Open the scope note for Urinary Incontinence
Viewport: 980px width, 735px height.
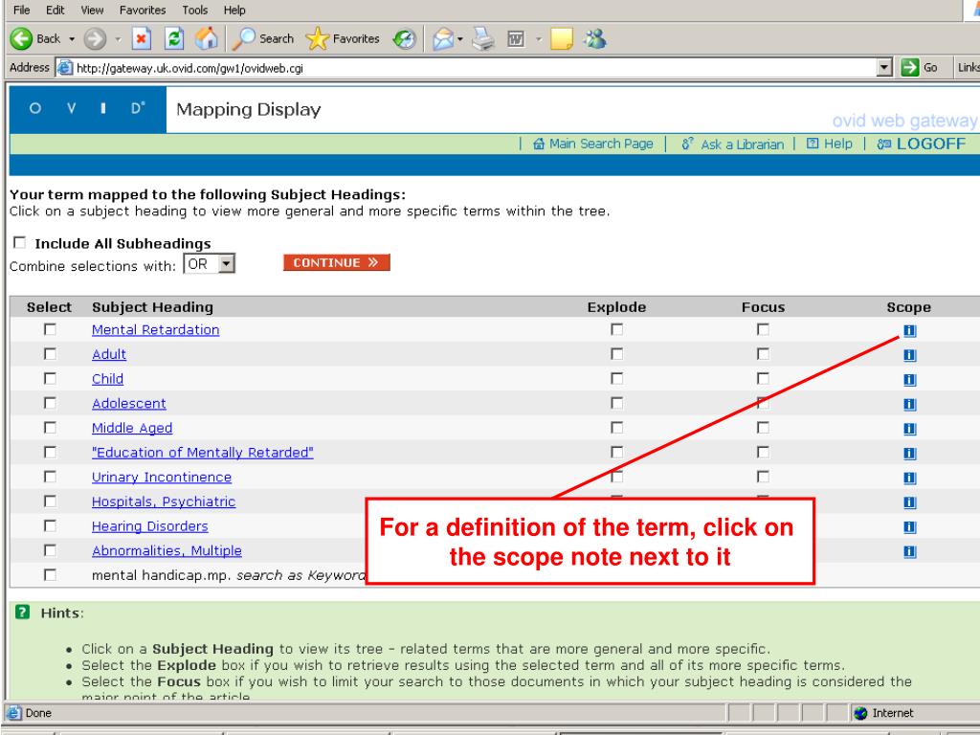click(909, 478)
